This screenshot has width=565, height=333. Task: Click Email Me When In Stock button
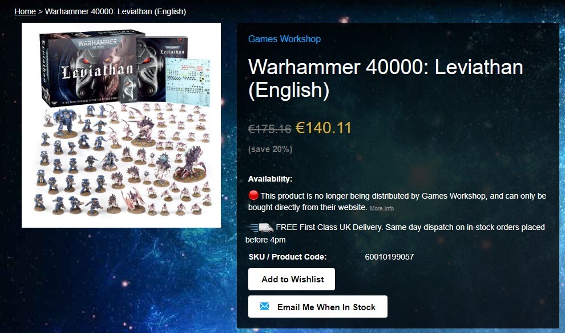point(318,307)
